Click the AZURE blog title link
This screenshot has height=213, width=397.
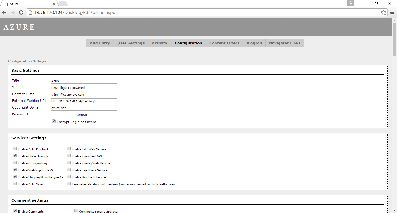pos(19,27)
